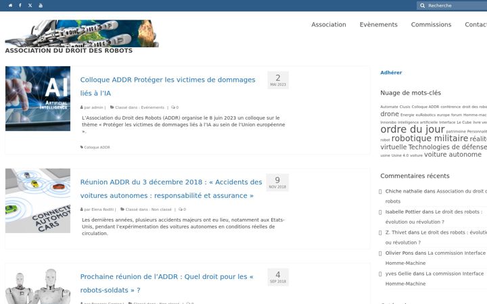
Task: Select the drone keyword tag
Action: tap(390, 114)
